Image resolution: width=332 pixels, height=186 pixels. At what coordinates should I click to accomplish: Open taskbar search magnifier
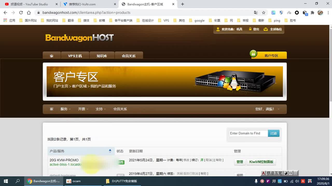coord(18,181)
